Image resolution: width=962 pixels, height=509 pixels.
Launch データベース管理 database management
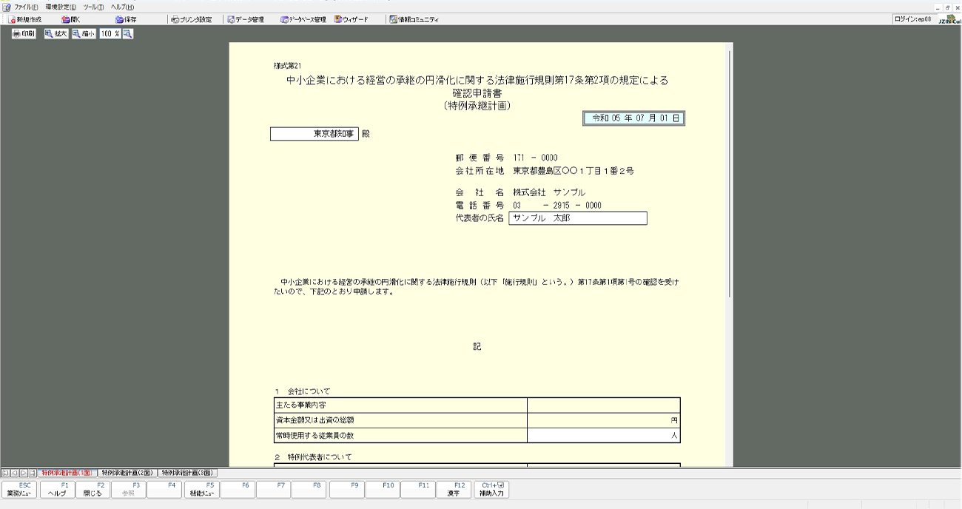coord(303,20)
